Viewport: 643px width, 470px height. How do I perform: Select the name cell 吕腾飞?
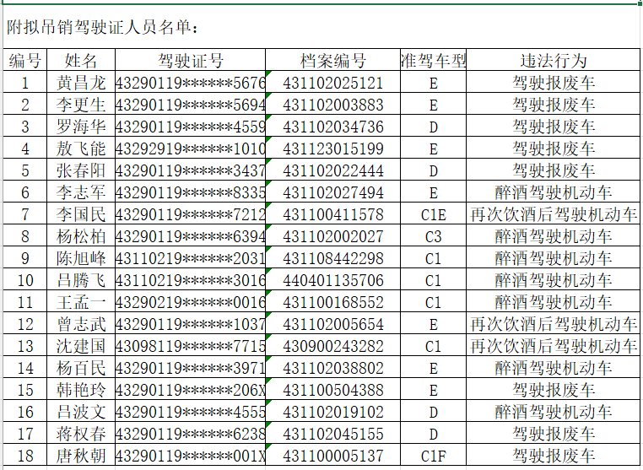[x=81, y=279]
